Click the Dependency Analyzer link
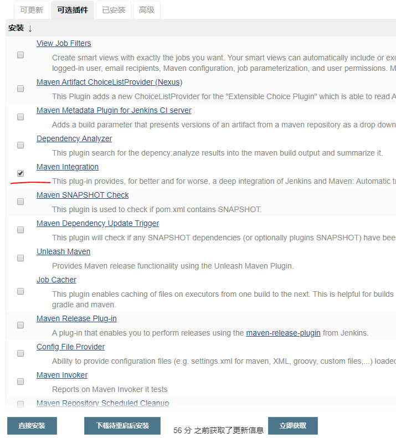 pyautogui.click(x=74, y=138)
